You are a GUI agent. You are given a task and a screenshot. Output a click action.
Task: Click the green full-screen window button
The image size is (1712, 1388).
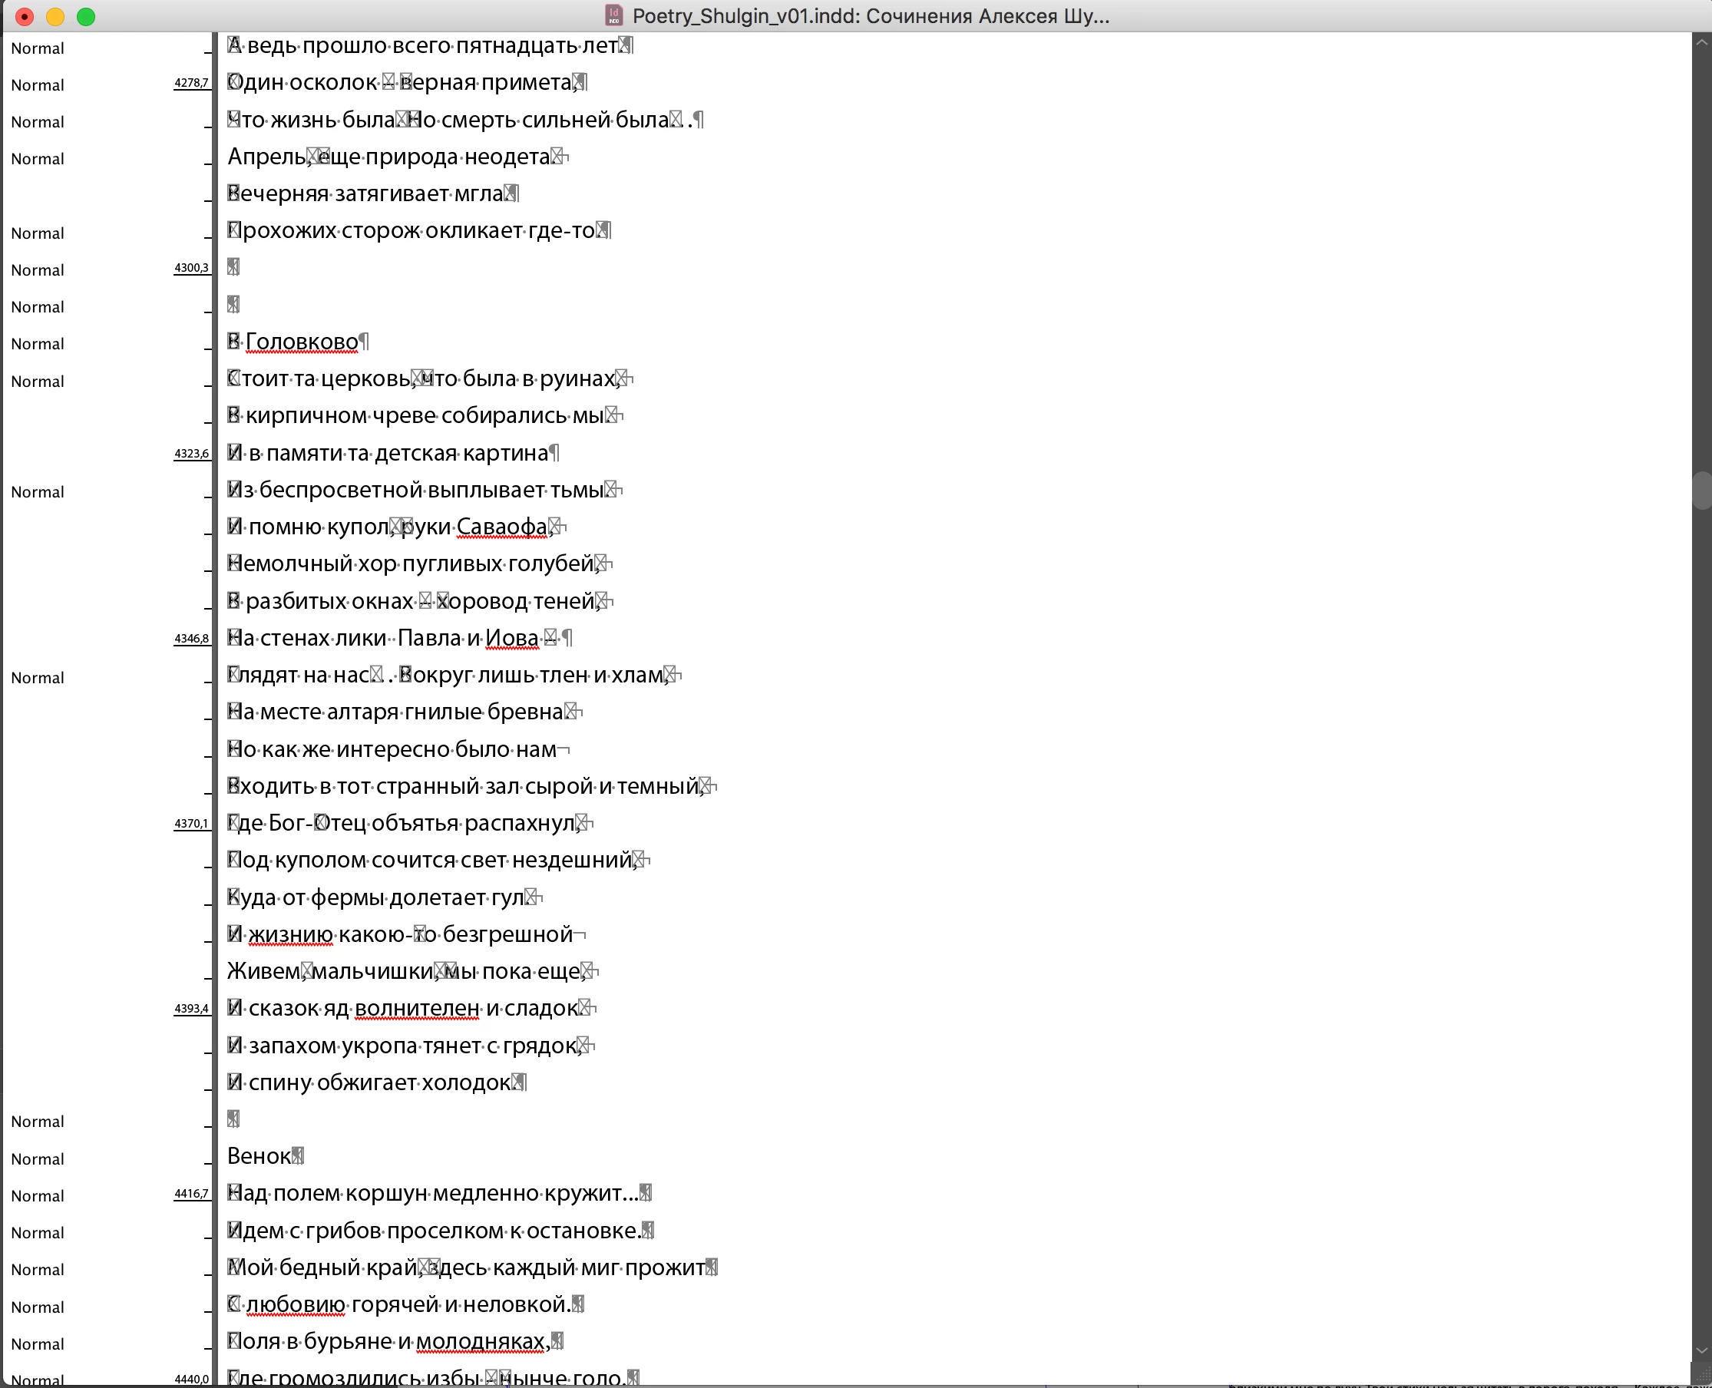85,16
